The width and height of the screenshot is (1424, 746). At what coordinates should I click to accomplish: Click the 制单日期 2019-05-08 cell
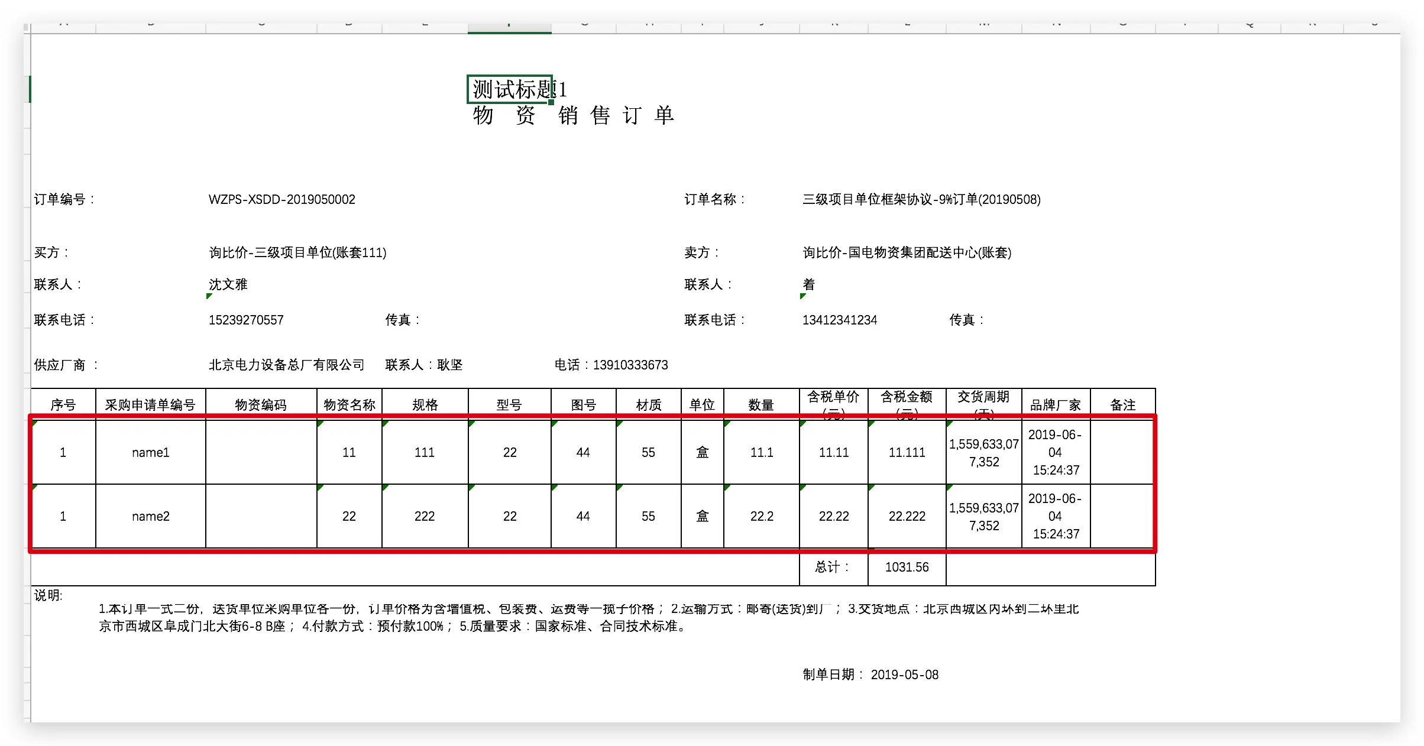870,674
